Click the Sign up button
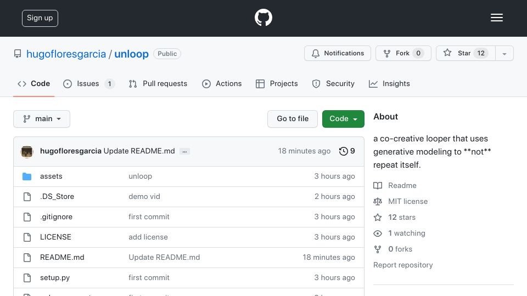 (x=40, y=18)
